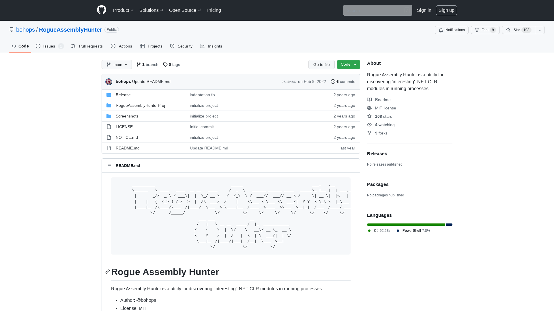
Task: Click the README.md file icon in list
Action: click(109, 148)
